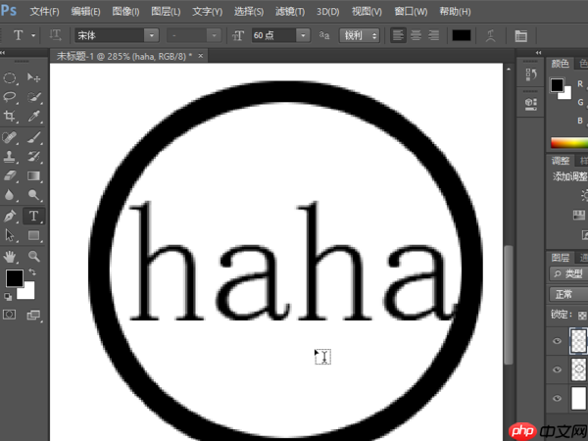Select the Pen tool

pyautogui.click(x=10, y=216)
